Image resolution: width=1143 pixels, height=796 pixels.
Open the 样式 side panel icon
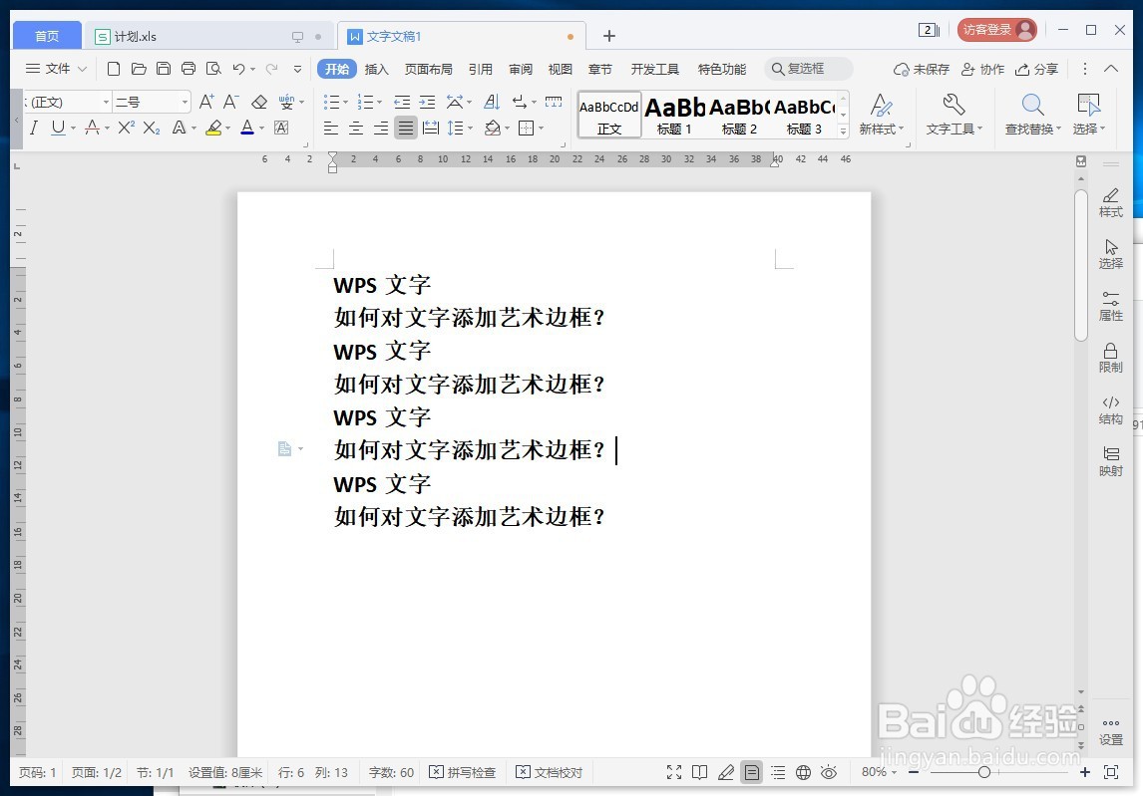coord(1110,202)
